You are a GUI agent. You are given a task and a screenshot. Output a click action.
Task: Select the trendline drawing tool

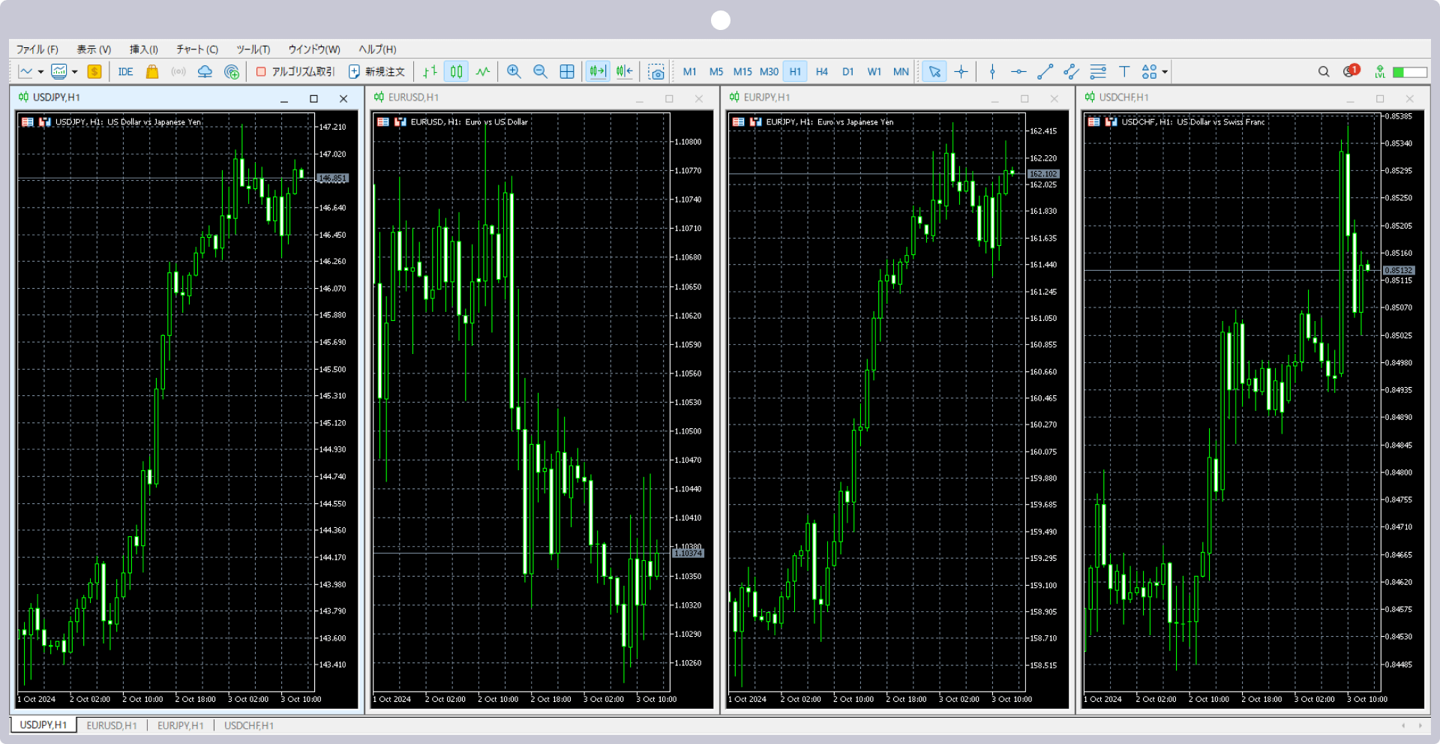1045,72
